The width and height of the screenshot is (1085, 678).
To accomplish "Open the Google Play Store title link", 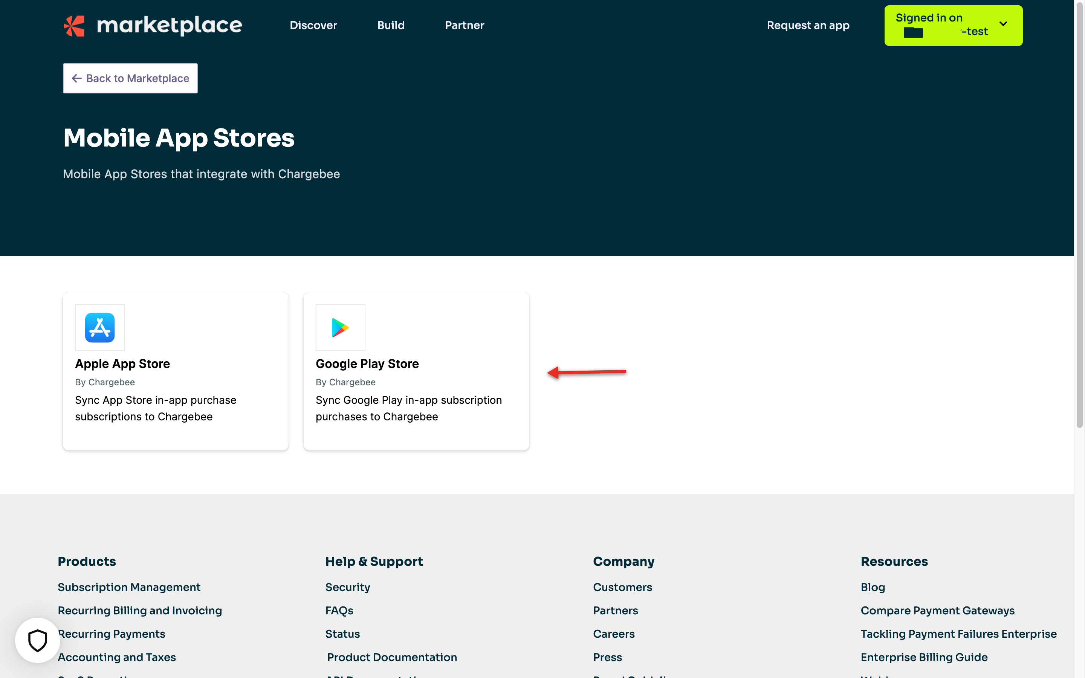I will 367,363.
